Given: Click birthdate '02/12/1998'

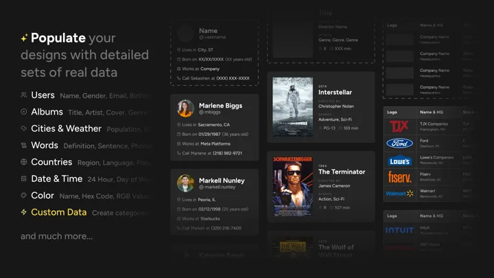Looking at the screenshot, I should (x=209, y=209).
